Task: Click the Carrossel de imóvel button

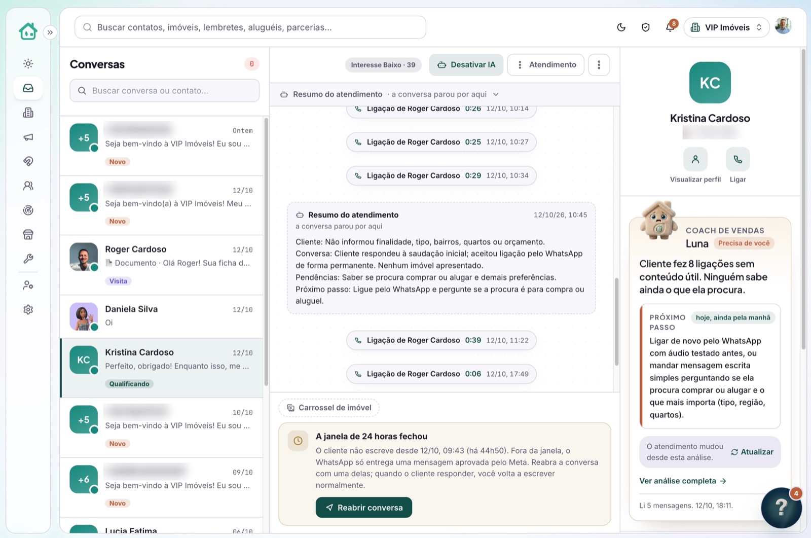Action: coord(329,408)
